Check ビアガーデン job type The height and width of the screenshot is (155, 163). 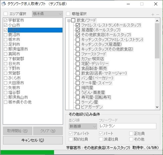[78, 107]
